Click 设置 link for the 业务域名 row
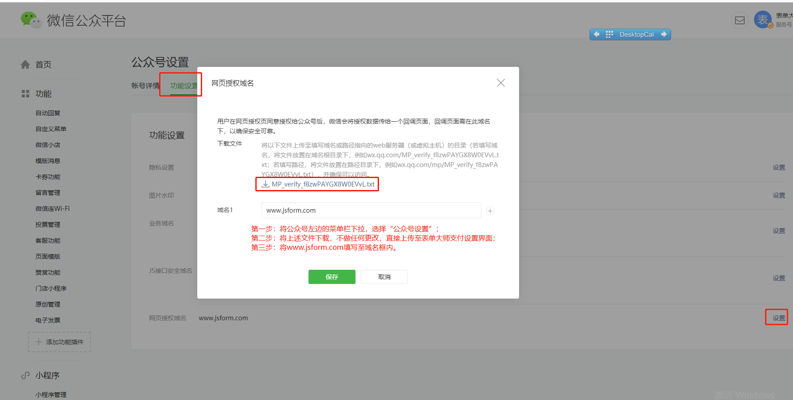The image size is (793, 400). click(779, 231)
